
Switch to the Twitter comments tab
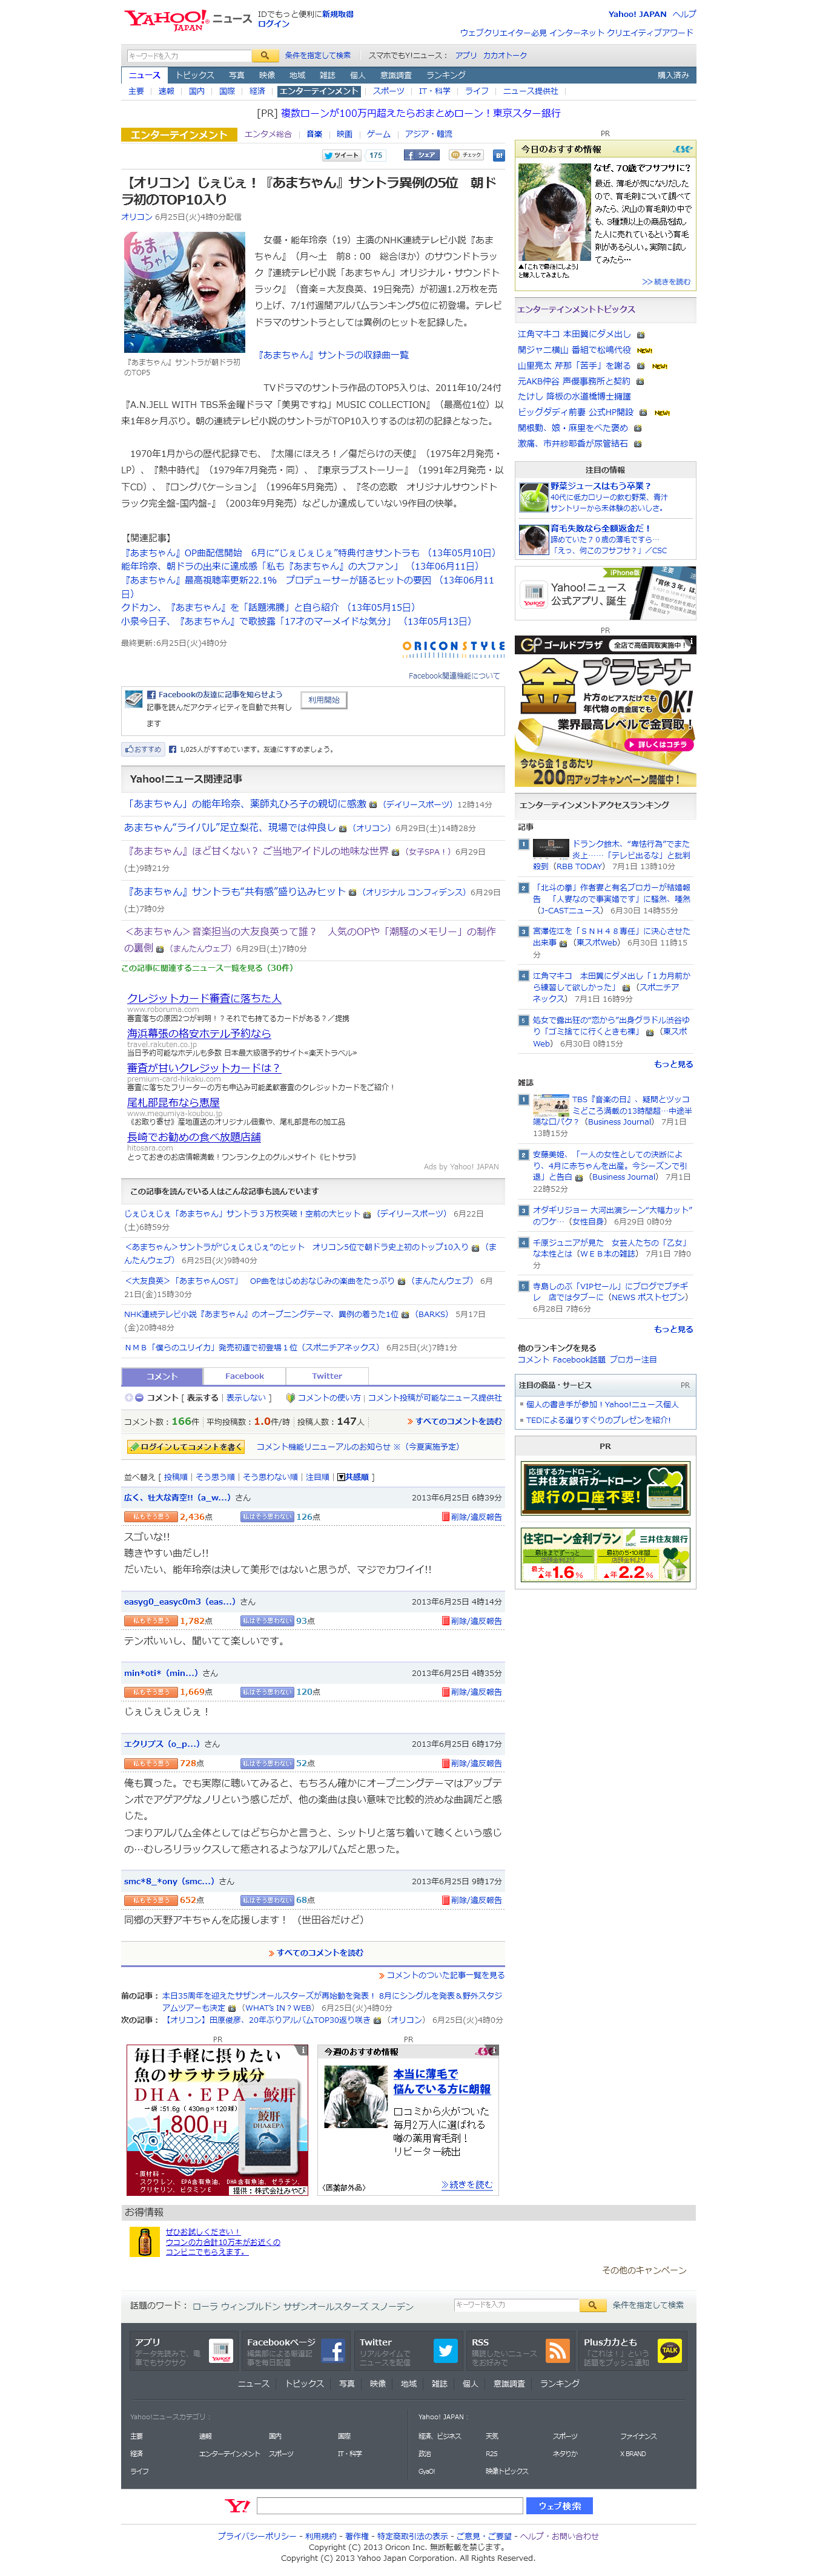[328, 1376]
